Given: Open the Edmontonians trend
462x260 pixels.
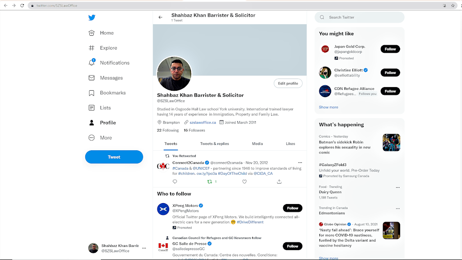Looking at the screenshot, I should click(332, 213).
